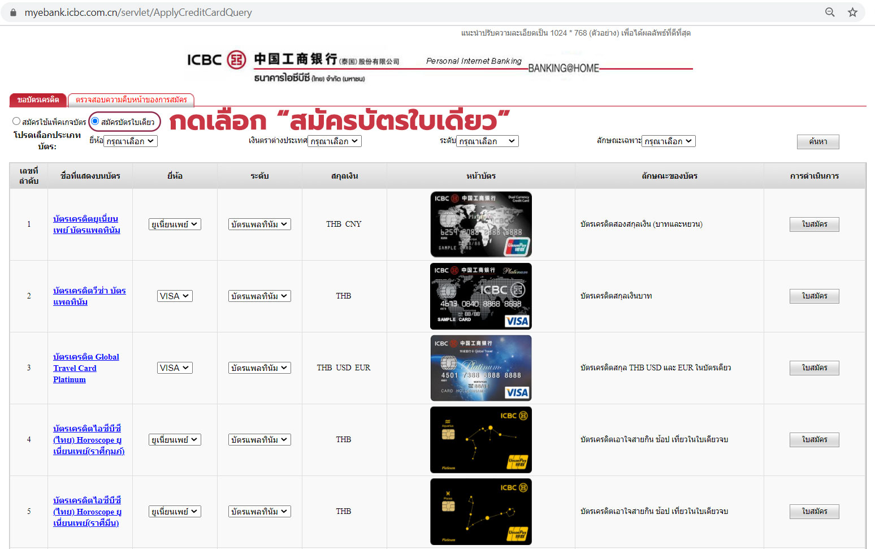Click the padlock site security icon

[x=14, y=12]
